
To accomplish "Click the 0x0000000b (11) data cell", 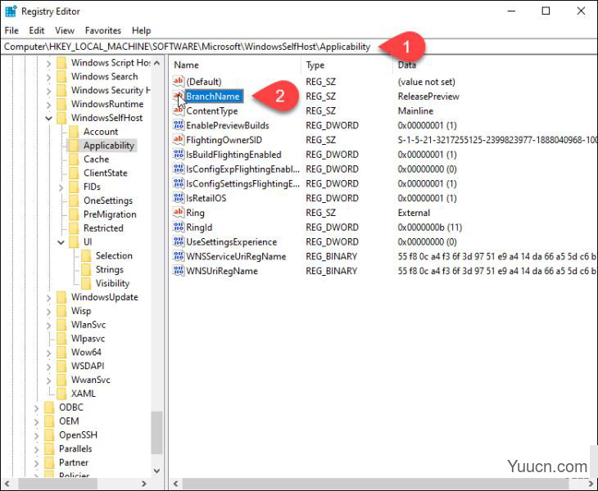I will [430, 227].
